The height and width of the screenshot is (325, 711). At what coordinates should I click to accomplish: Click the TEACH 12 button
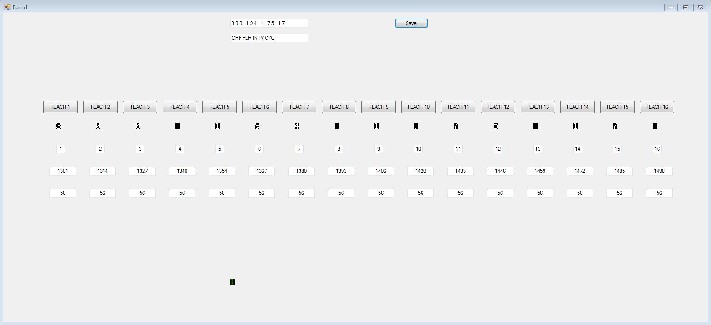pos(498,107)
